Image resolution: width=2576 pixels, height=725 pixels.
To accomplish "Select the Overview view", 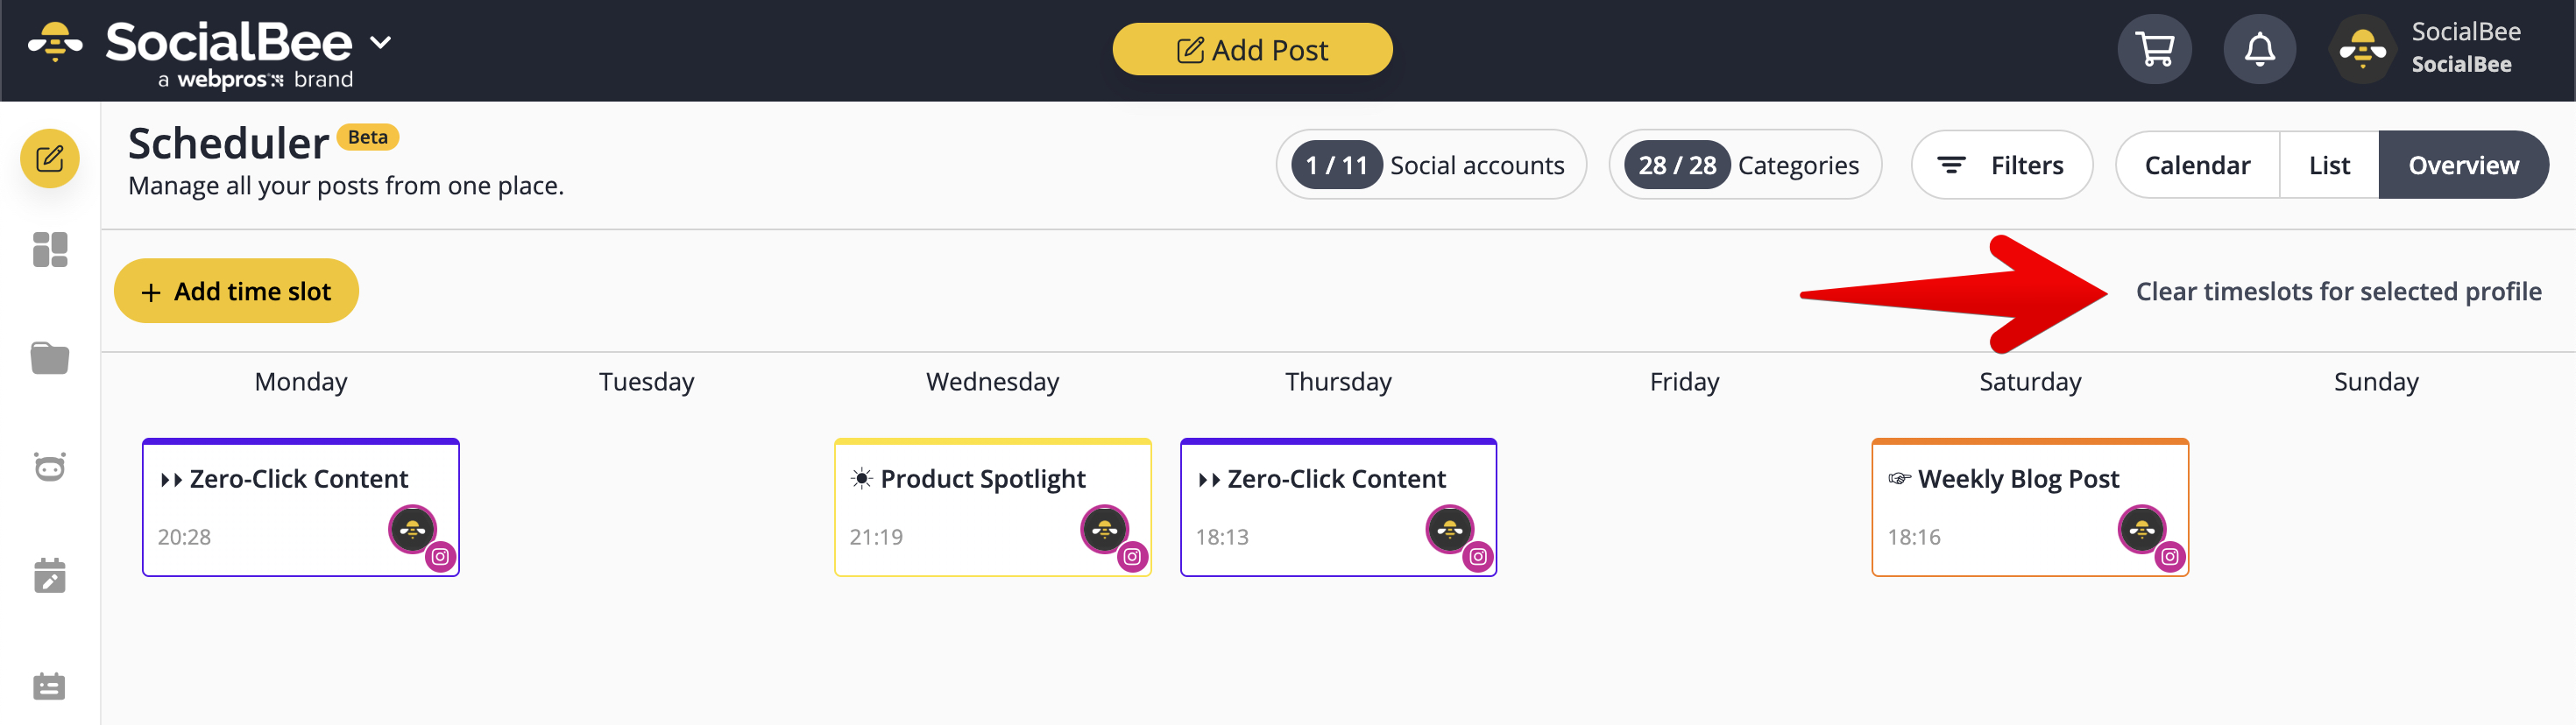I will [x=2463, y=165].
